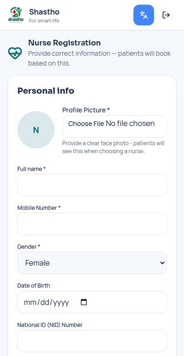Focus the National ID (NID) Number field
Screen dimensions: 184x356
click(92, 341)
